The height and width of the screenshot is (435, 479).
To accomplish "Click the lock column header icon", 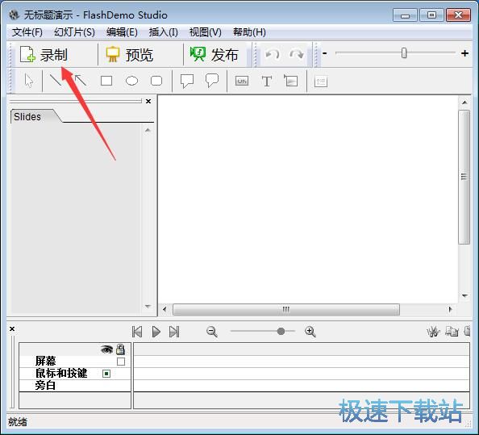I will point(120,349).
